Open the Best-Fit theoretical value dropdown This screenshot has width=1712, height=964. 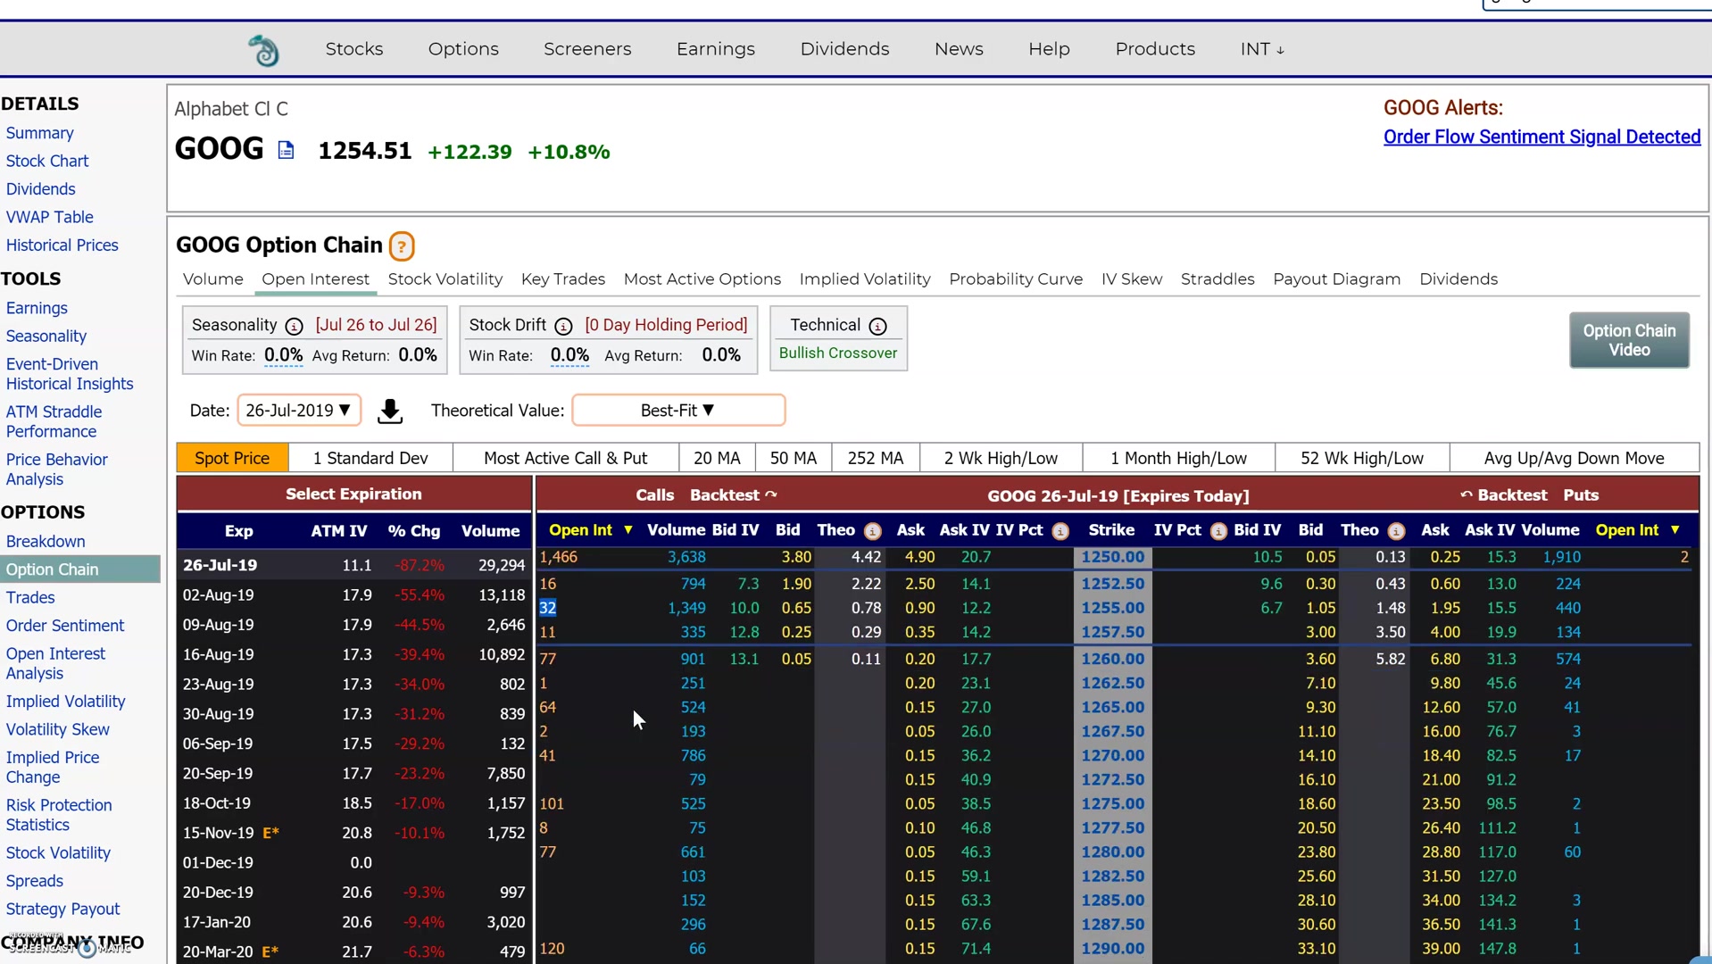point(677,410)
